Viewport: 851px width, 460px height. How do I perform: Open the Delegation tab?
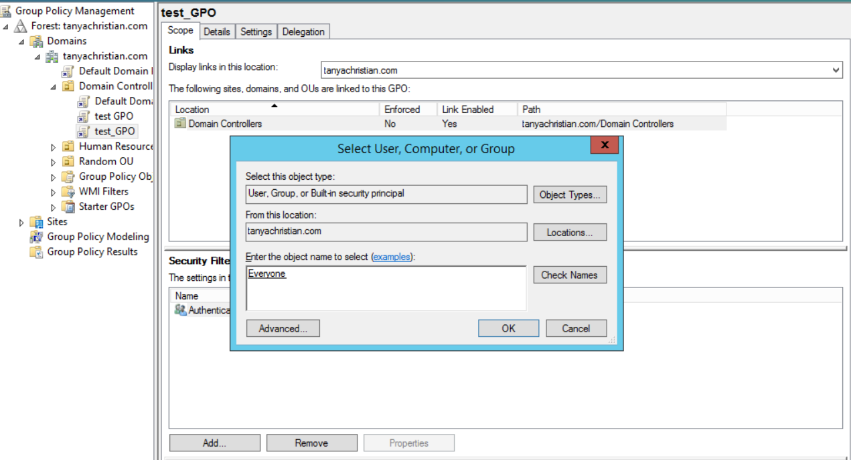303,31
